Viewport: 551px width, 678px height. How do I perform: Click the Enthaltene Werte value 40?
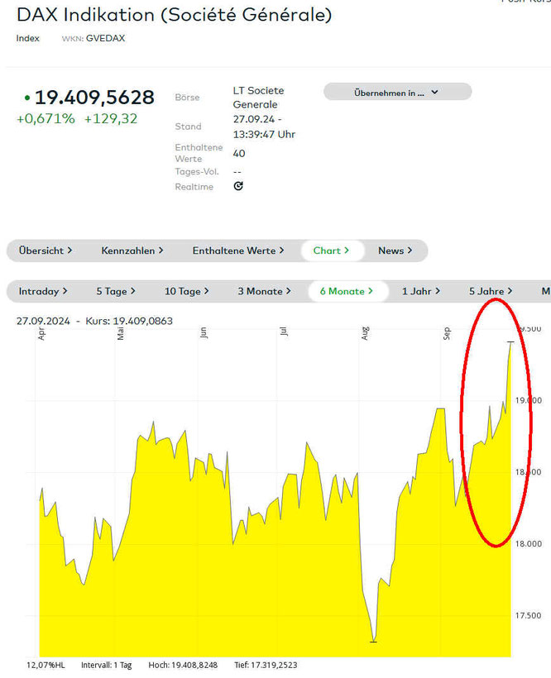pos(239,153)
